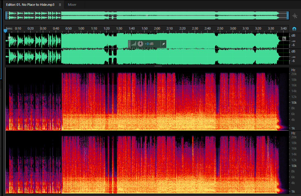Click the upper channel spectral display
The image size is (301, 196).
pyautogui.click(x=147, y=99)
